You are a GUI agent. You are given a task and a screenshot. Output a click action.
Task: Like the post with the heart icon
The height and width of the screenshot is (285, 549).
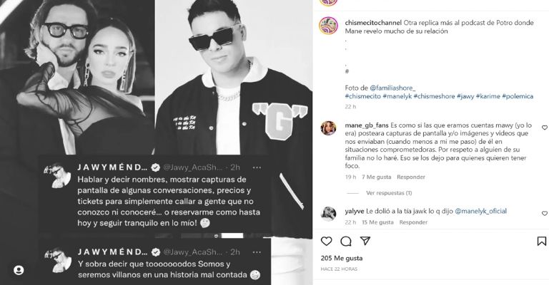326,241
